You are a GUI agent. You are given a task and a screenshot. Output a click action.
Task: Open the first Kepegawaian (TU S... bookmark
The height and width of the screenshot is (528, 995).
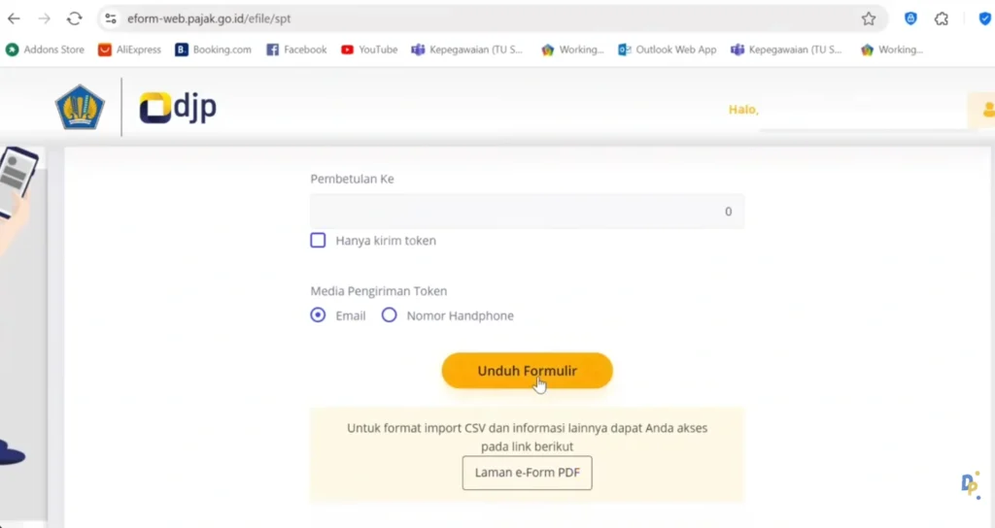[467, 49]
